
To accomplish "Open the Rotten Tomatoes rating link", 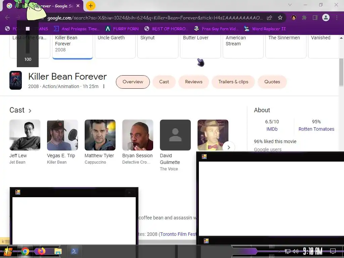I will (x=316, y=129).
